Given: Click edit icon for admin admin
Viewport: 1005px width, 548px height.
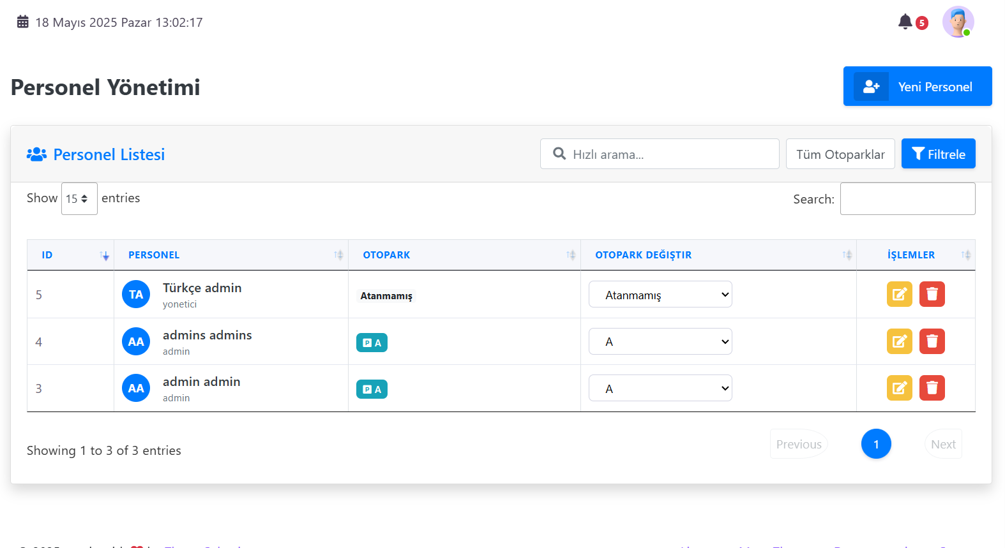Looking at the screenshot, I should pyautogui.click(x=899, y=388).
